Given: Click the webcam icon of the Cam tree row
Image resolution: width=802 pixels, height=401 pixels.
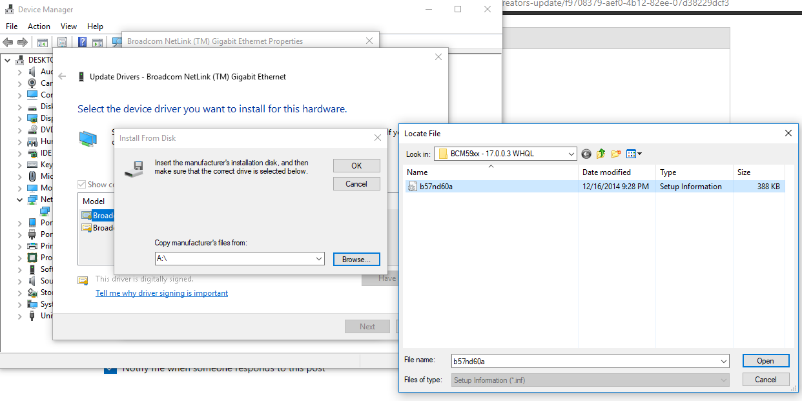Looking at the screenshot, I should [x=32, y=83].
